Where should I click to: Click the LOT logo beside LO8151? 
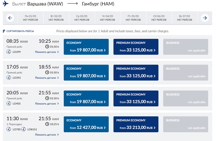click(23, 129)
